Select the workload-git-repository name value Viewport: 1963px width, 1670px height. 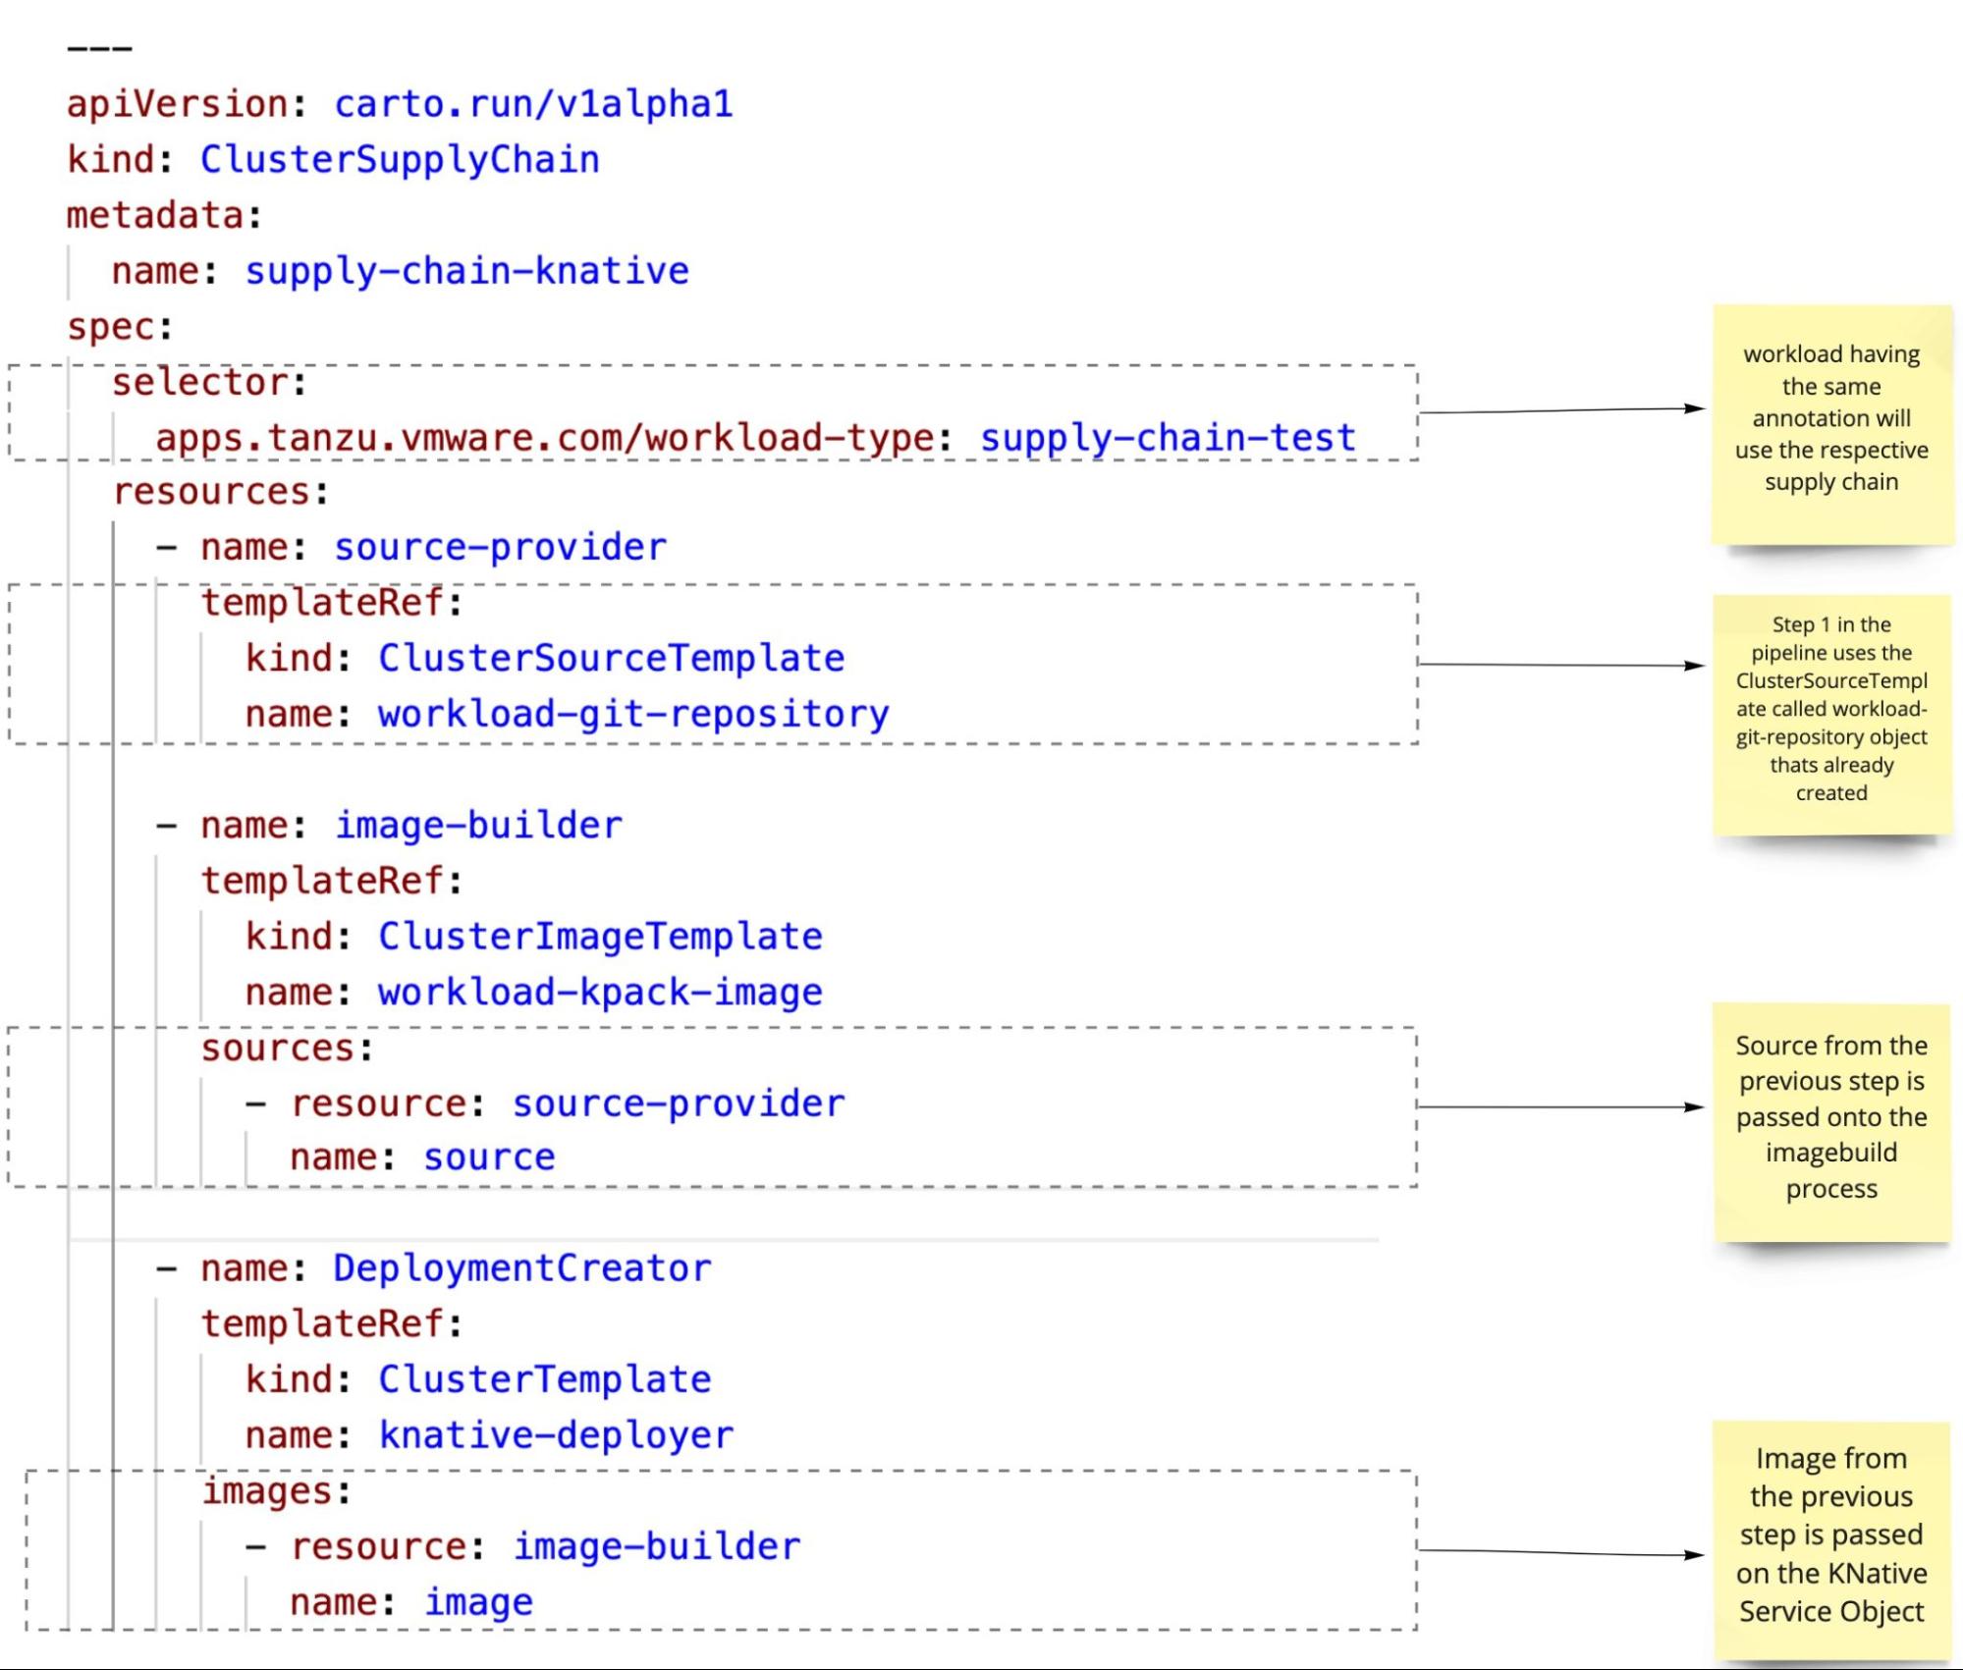[633, 715]
